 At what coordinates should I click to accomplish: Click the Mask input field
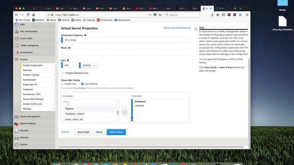(125, 53)
